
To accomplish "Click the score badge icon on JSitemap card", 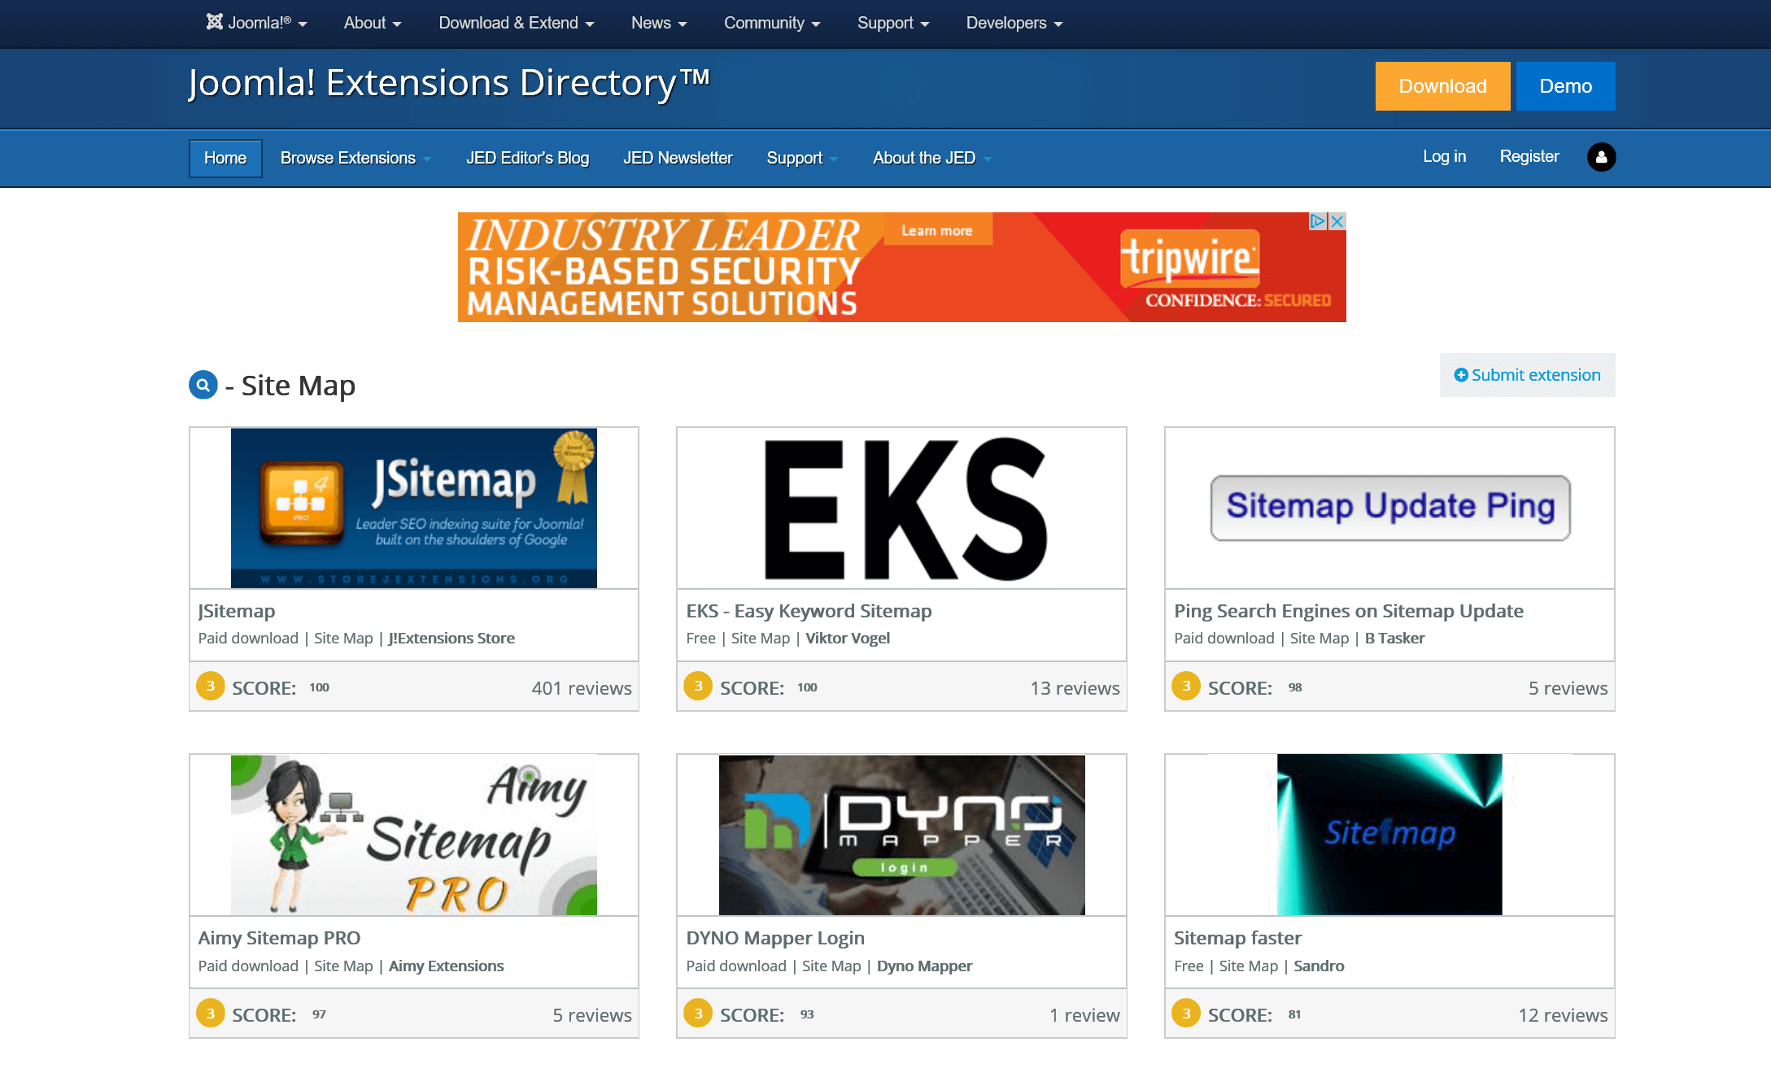I will pos(211,687).
